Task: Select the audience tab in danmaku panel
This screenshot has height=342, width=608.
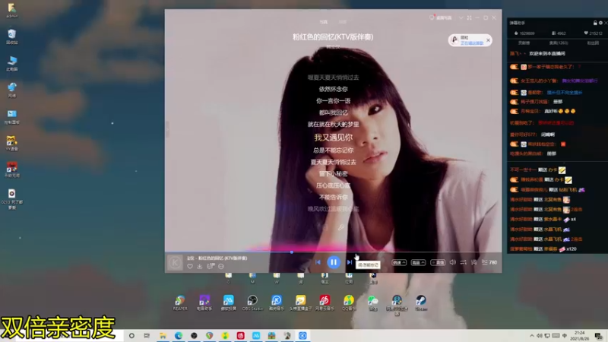Action: [559, 43]
